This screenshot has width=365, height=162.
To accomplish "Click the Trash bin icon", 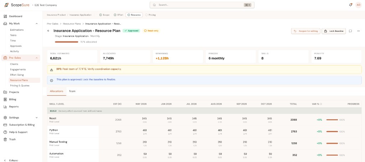I will click(x=5, y=139).
